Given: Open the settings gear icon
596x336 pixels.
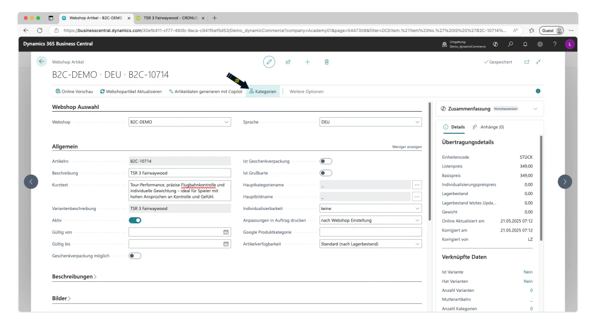Looking at the screenshot, I should [540, 44].
